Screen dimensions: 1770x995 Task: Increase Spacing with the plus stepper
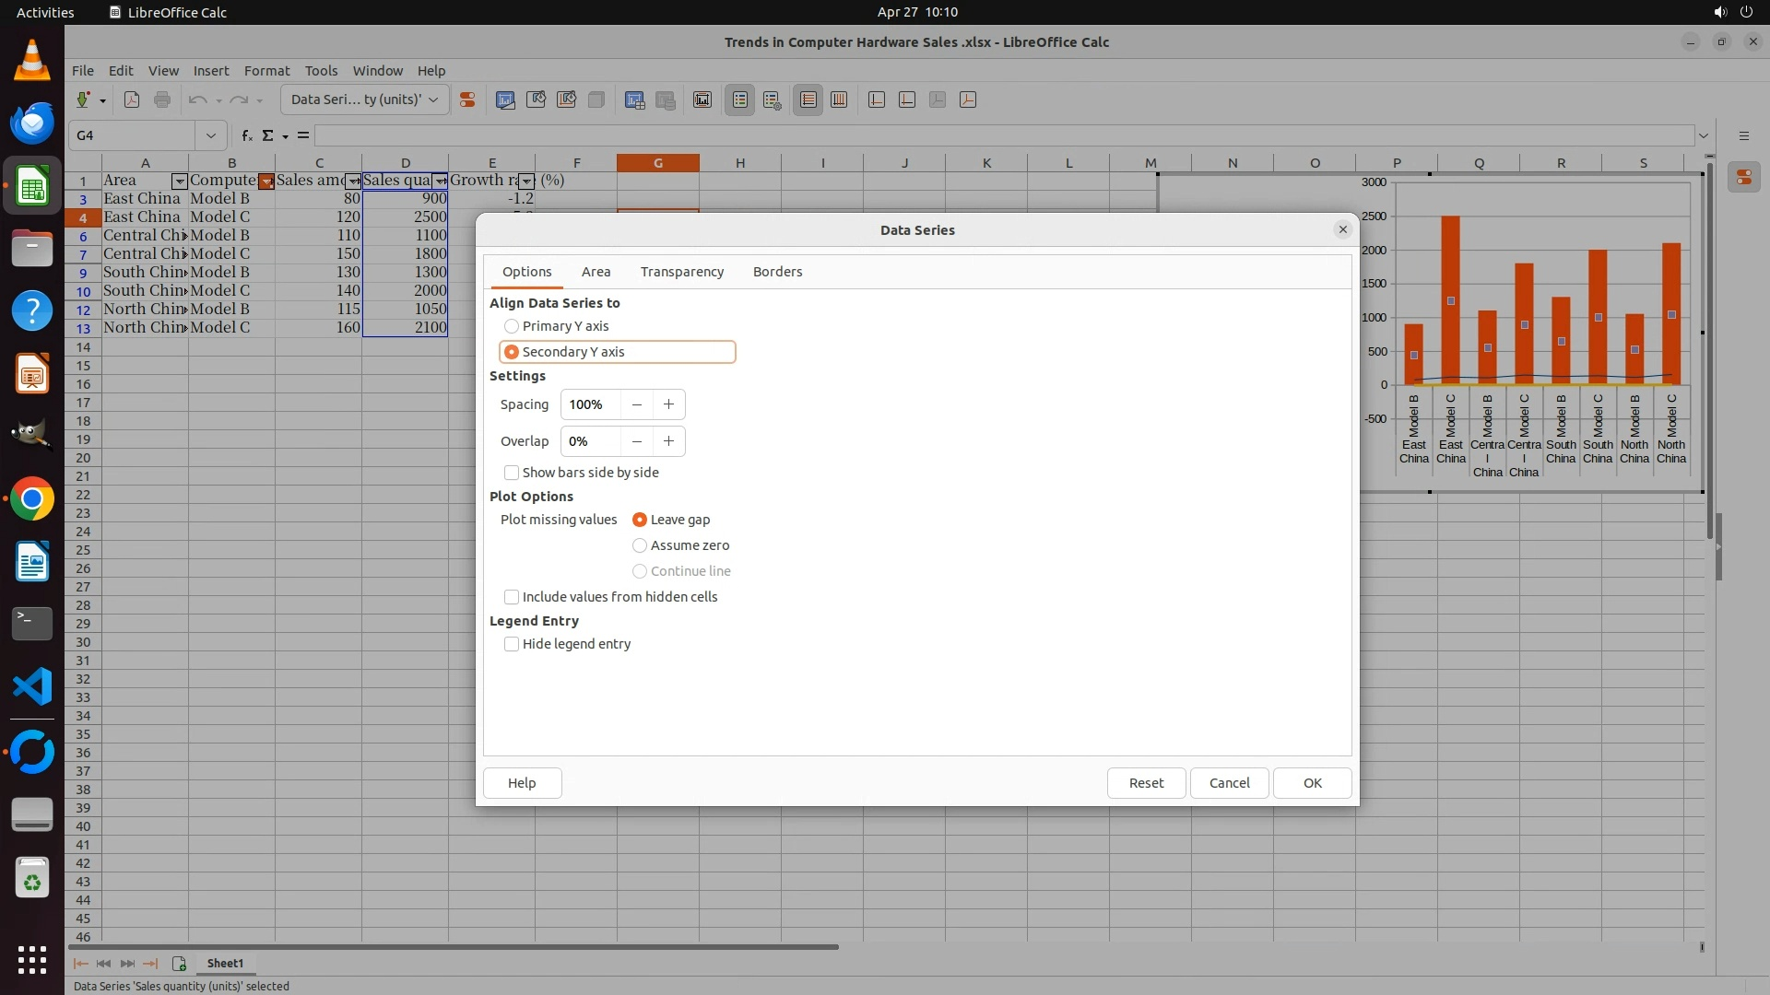[x=668, y=404]
